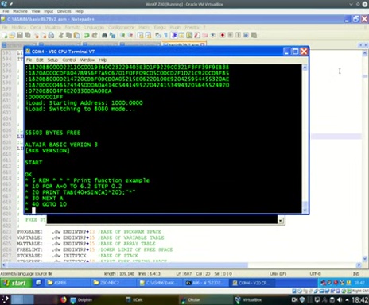Open the Window menu in the terminal window

pos(87,60)
